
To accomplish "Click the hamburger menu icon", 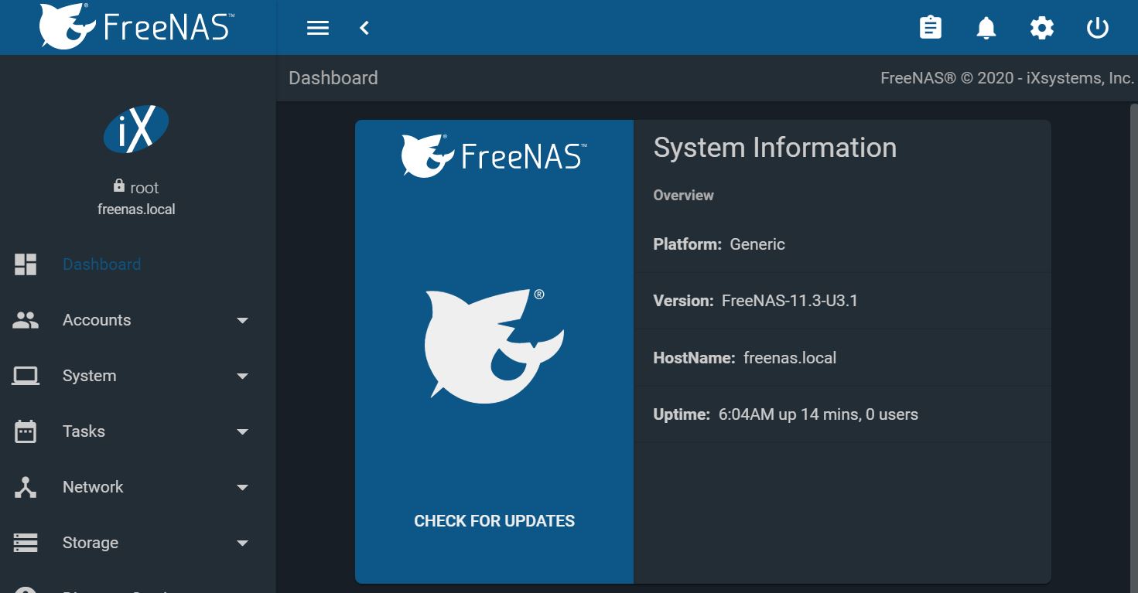I will click(318, 29).
